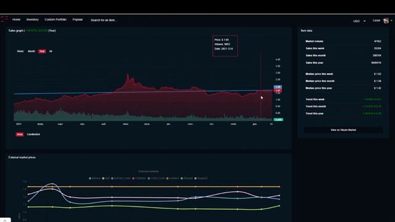Click the 'Sales this year' row label
The height and width of the screenshot is (222, 395).
pyautogui.click(x=314, y=63)
